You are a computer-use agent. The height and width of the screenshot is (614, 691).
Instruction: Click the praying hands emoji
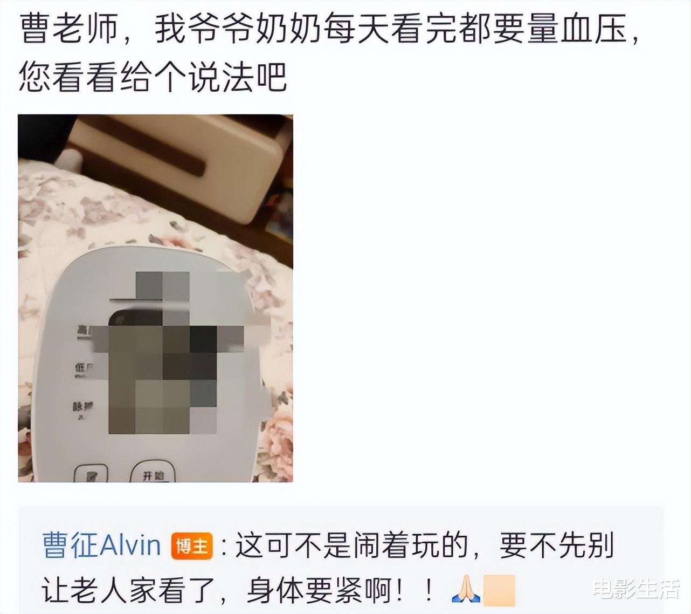tap(467, 590)
